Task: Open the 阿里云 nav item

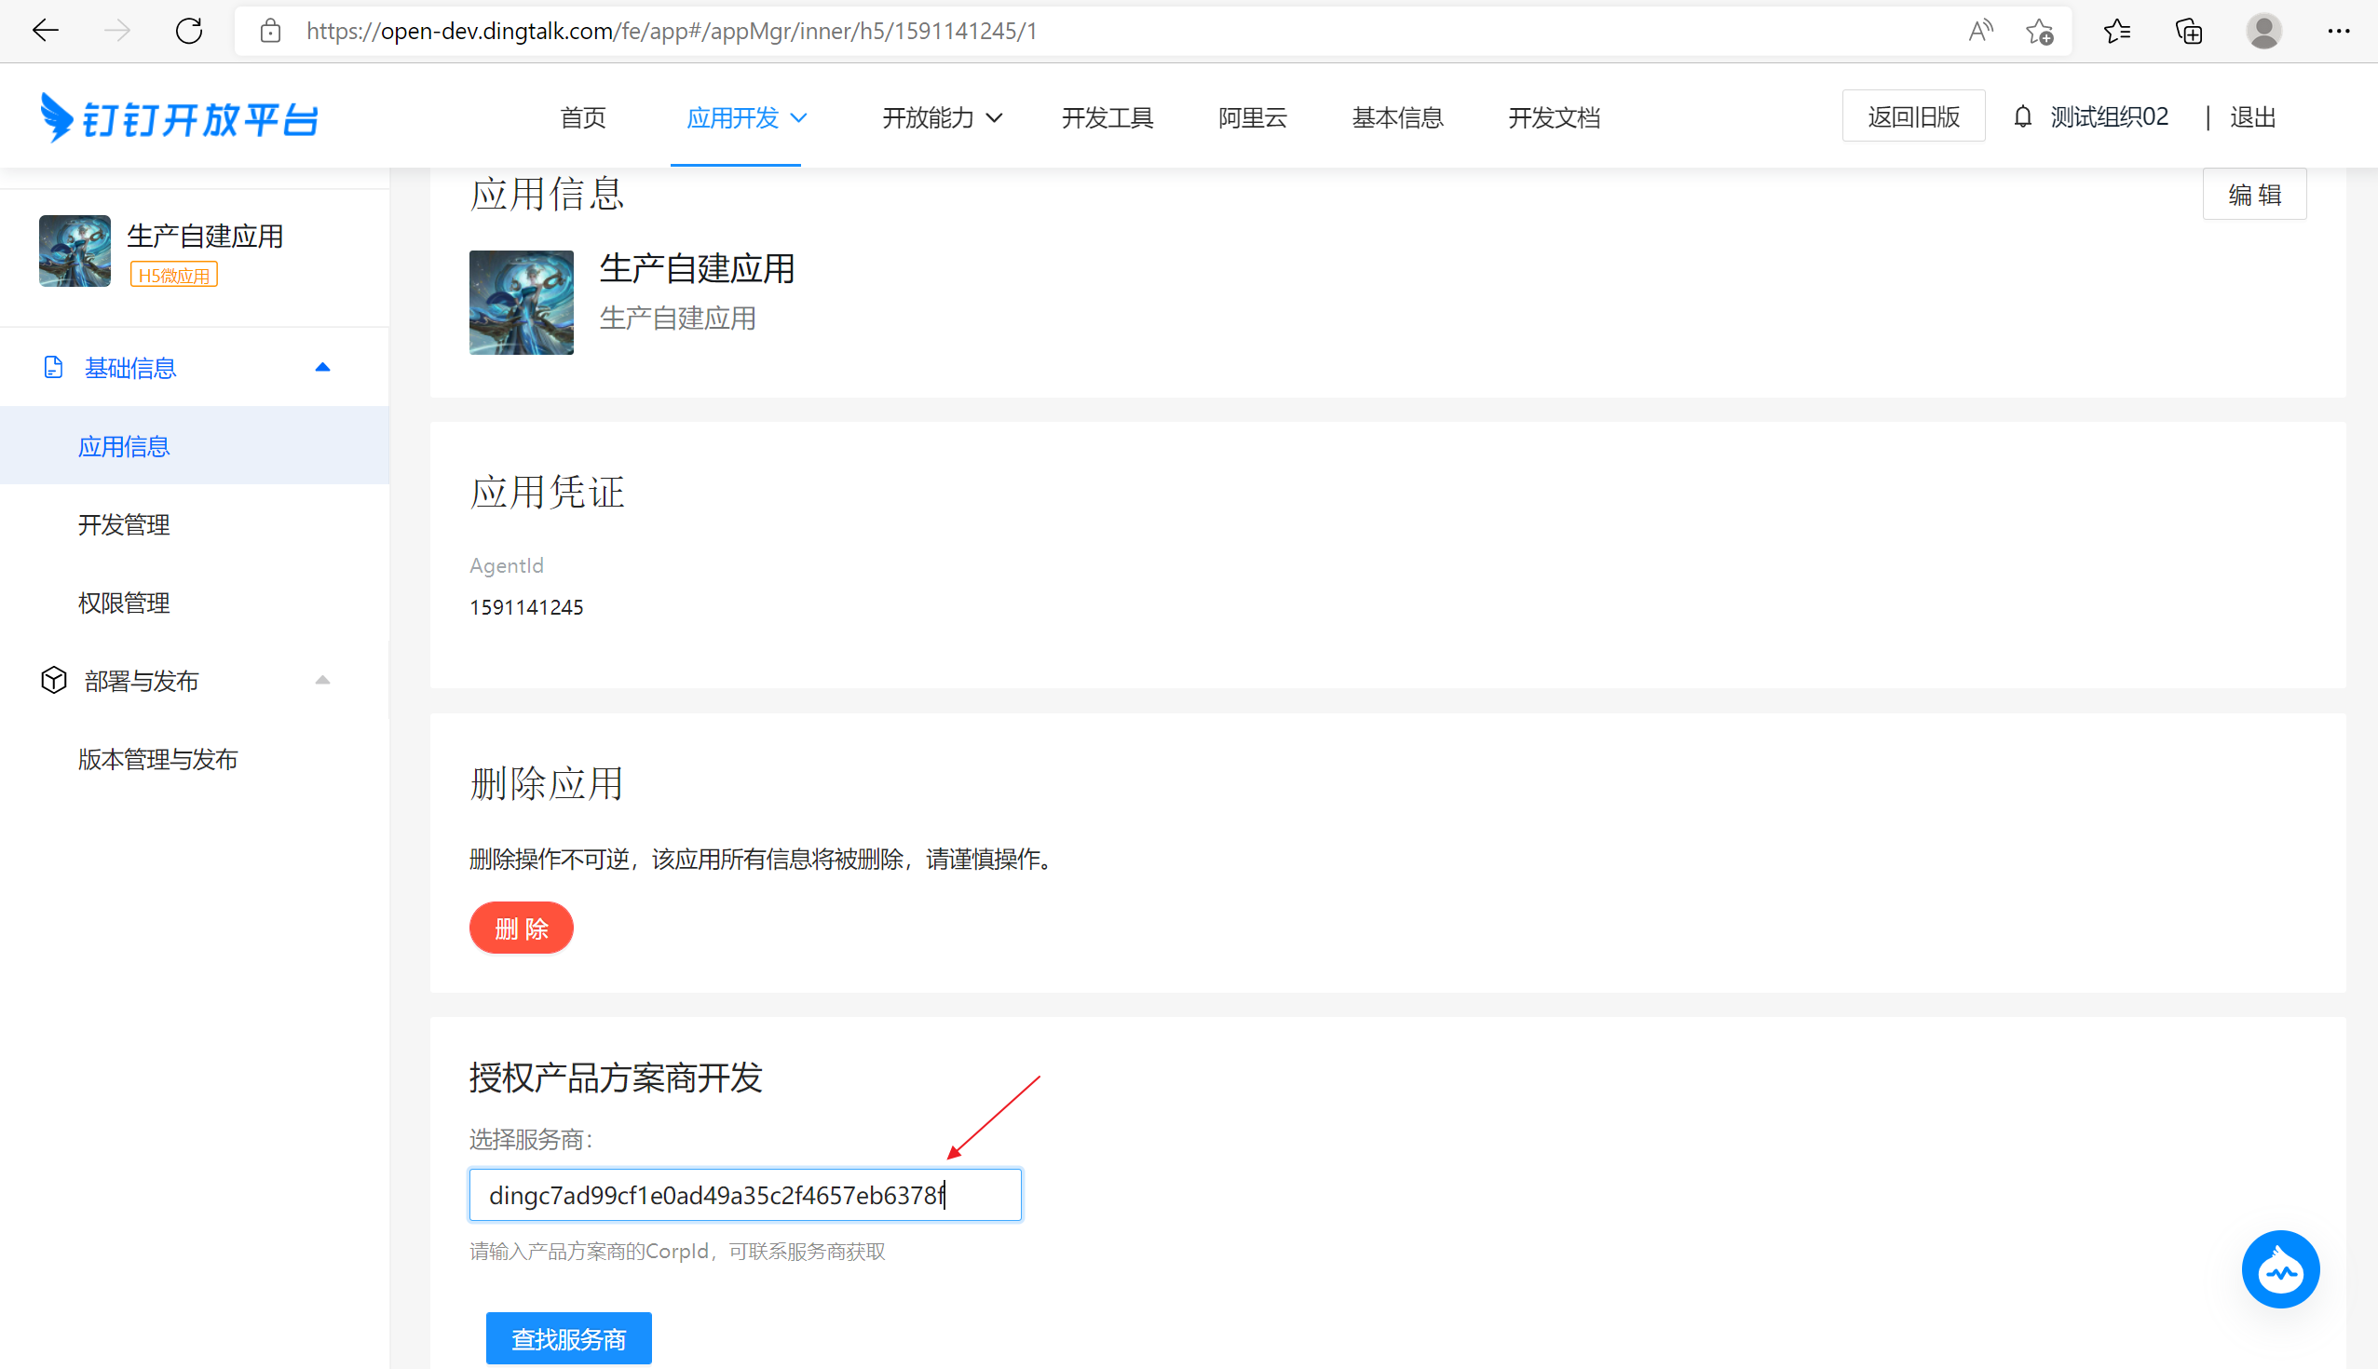Action: click(1253, 117)
